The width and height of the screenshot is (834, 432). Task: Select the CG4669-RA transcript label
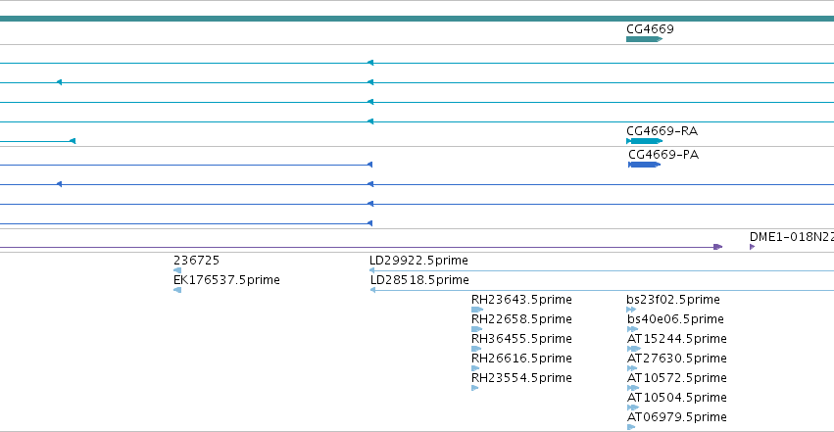(662, 130)
